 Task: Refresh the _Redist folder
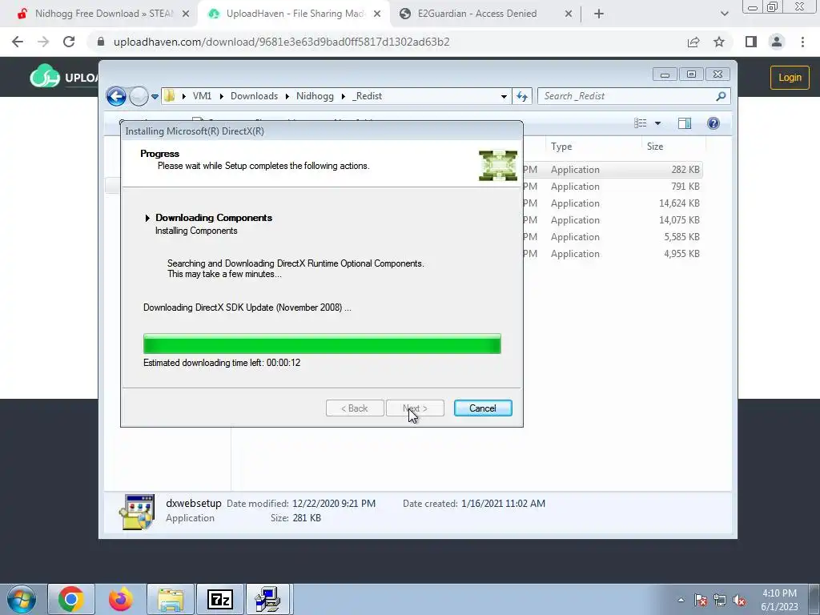coord(522,96)
